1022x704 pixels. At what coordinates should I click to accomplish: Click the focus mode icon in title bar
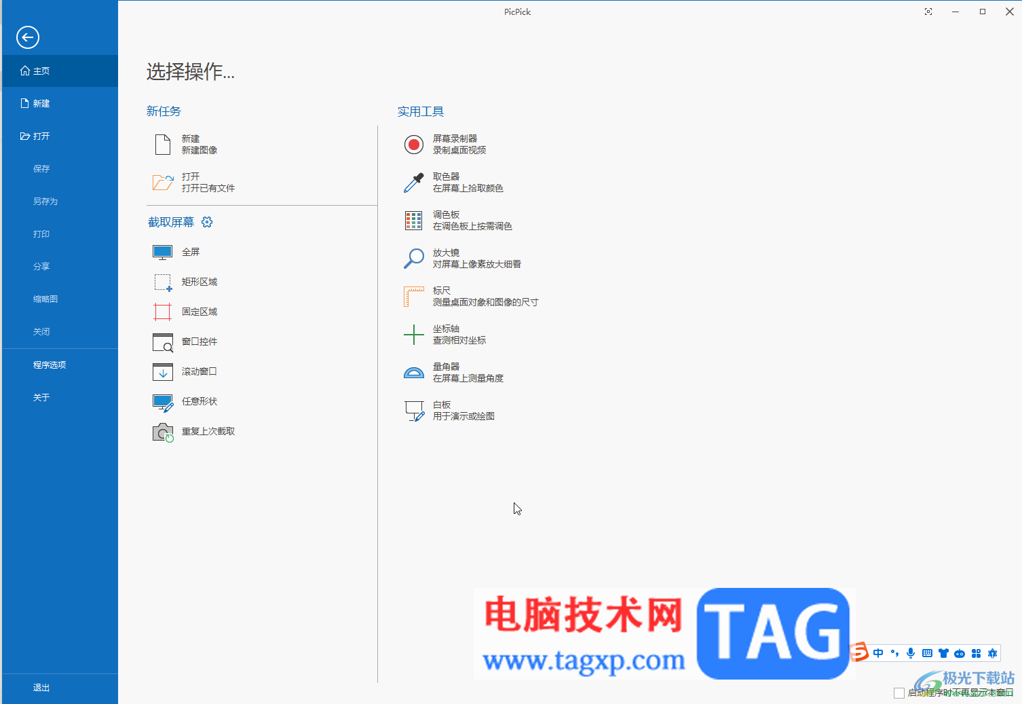pos(928,12)
